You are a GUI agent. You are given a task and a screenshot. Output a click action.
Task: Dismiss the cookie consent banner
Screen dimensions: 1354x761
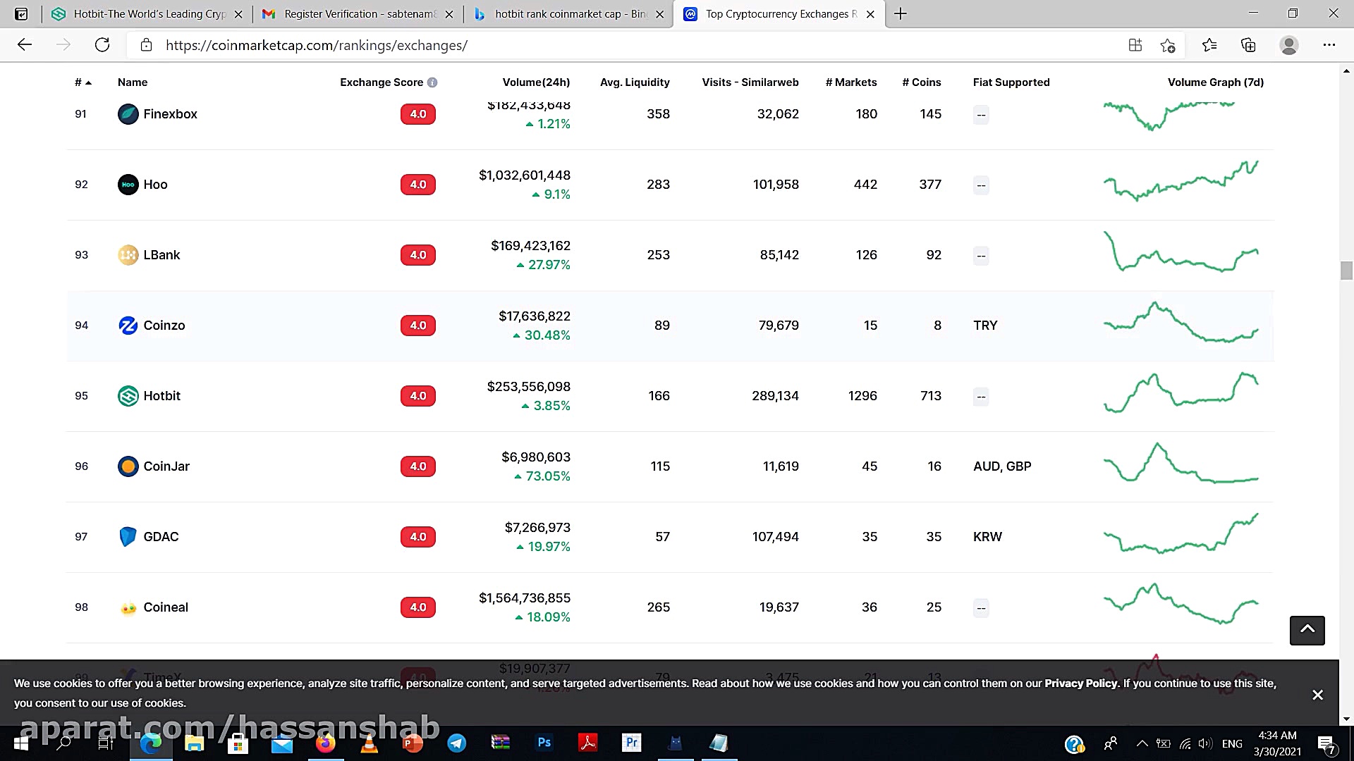click(1317, 695)
